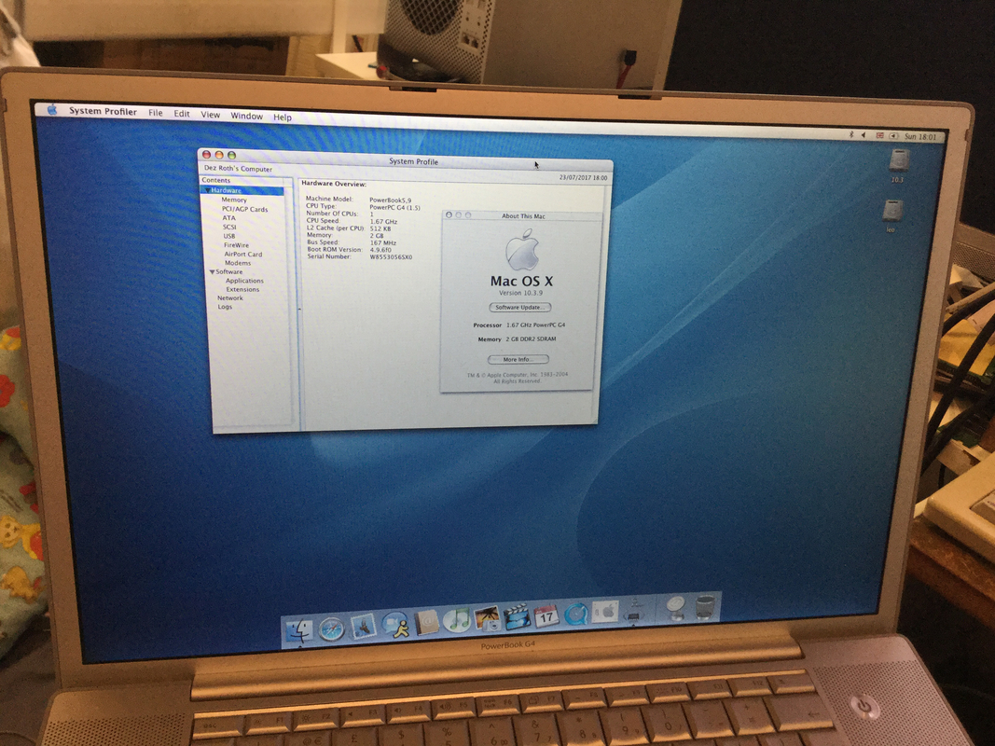The width and height of the screenshot is (995, 746).
Task: Select the leo drive on desktop
Action: (x=892, y=215)
